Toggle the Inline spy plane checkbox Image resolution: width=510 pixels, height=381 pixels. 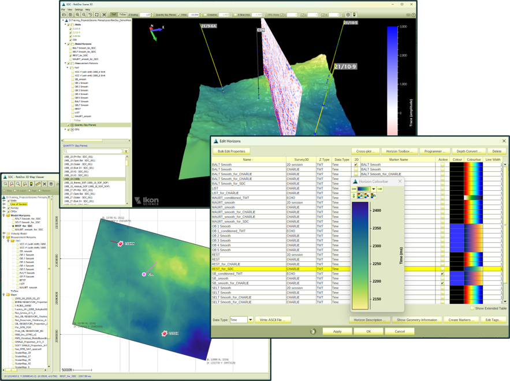[179, 14]
